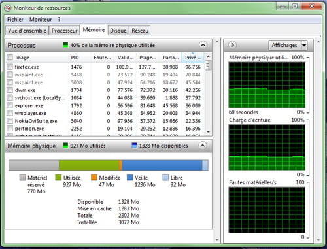Check the wmplayer.exe process box
Screen dimensions: 327x249
point(10,113)
